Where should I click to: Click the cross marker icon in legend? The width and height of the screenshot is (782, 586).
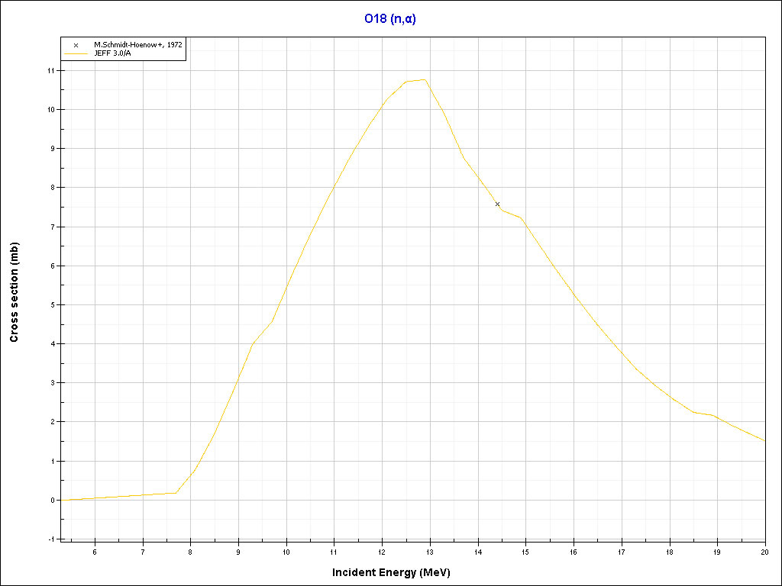[x=76, y=45]
